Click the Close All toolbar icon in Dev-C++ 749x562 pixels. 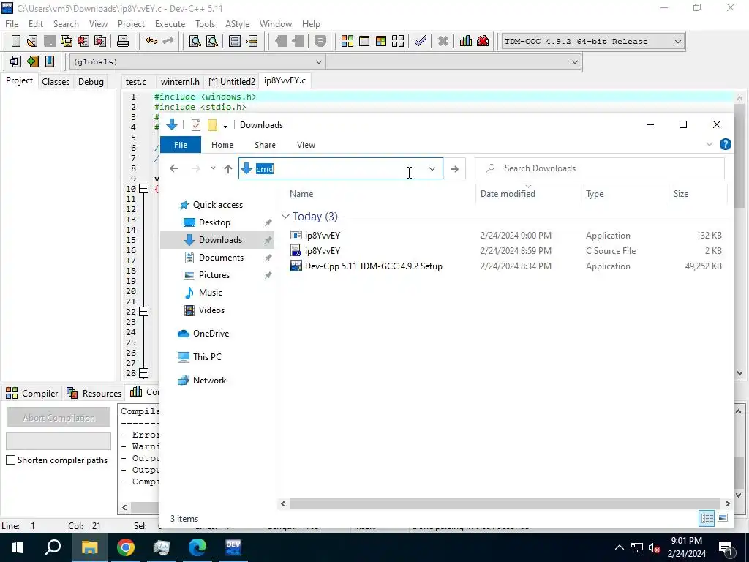pos(100,42)
